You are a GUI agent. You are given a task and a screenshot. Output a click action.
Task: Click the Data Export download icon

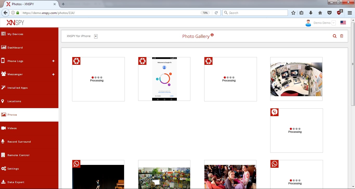point(3,182)
